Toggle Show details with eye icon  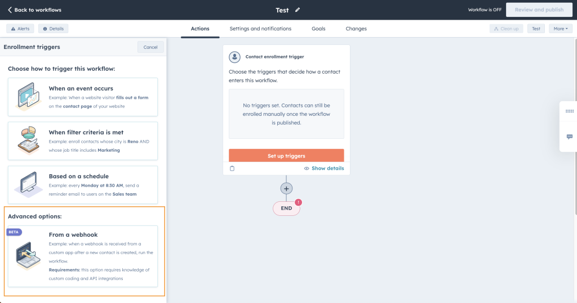(x=323, y=168)
